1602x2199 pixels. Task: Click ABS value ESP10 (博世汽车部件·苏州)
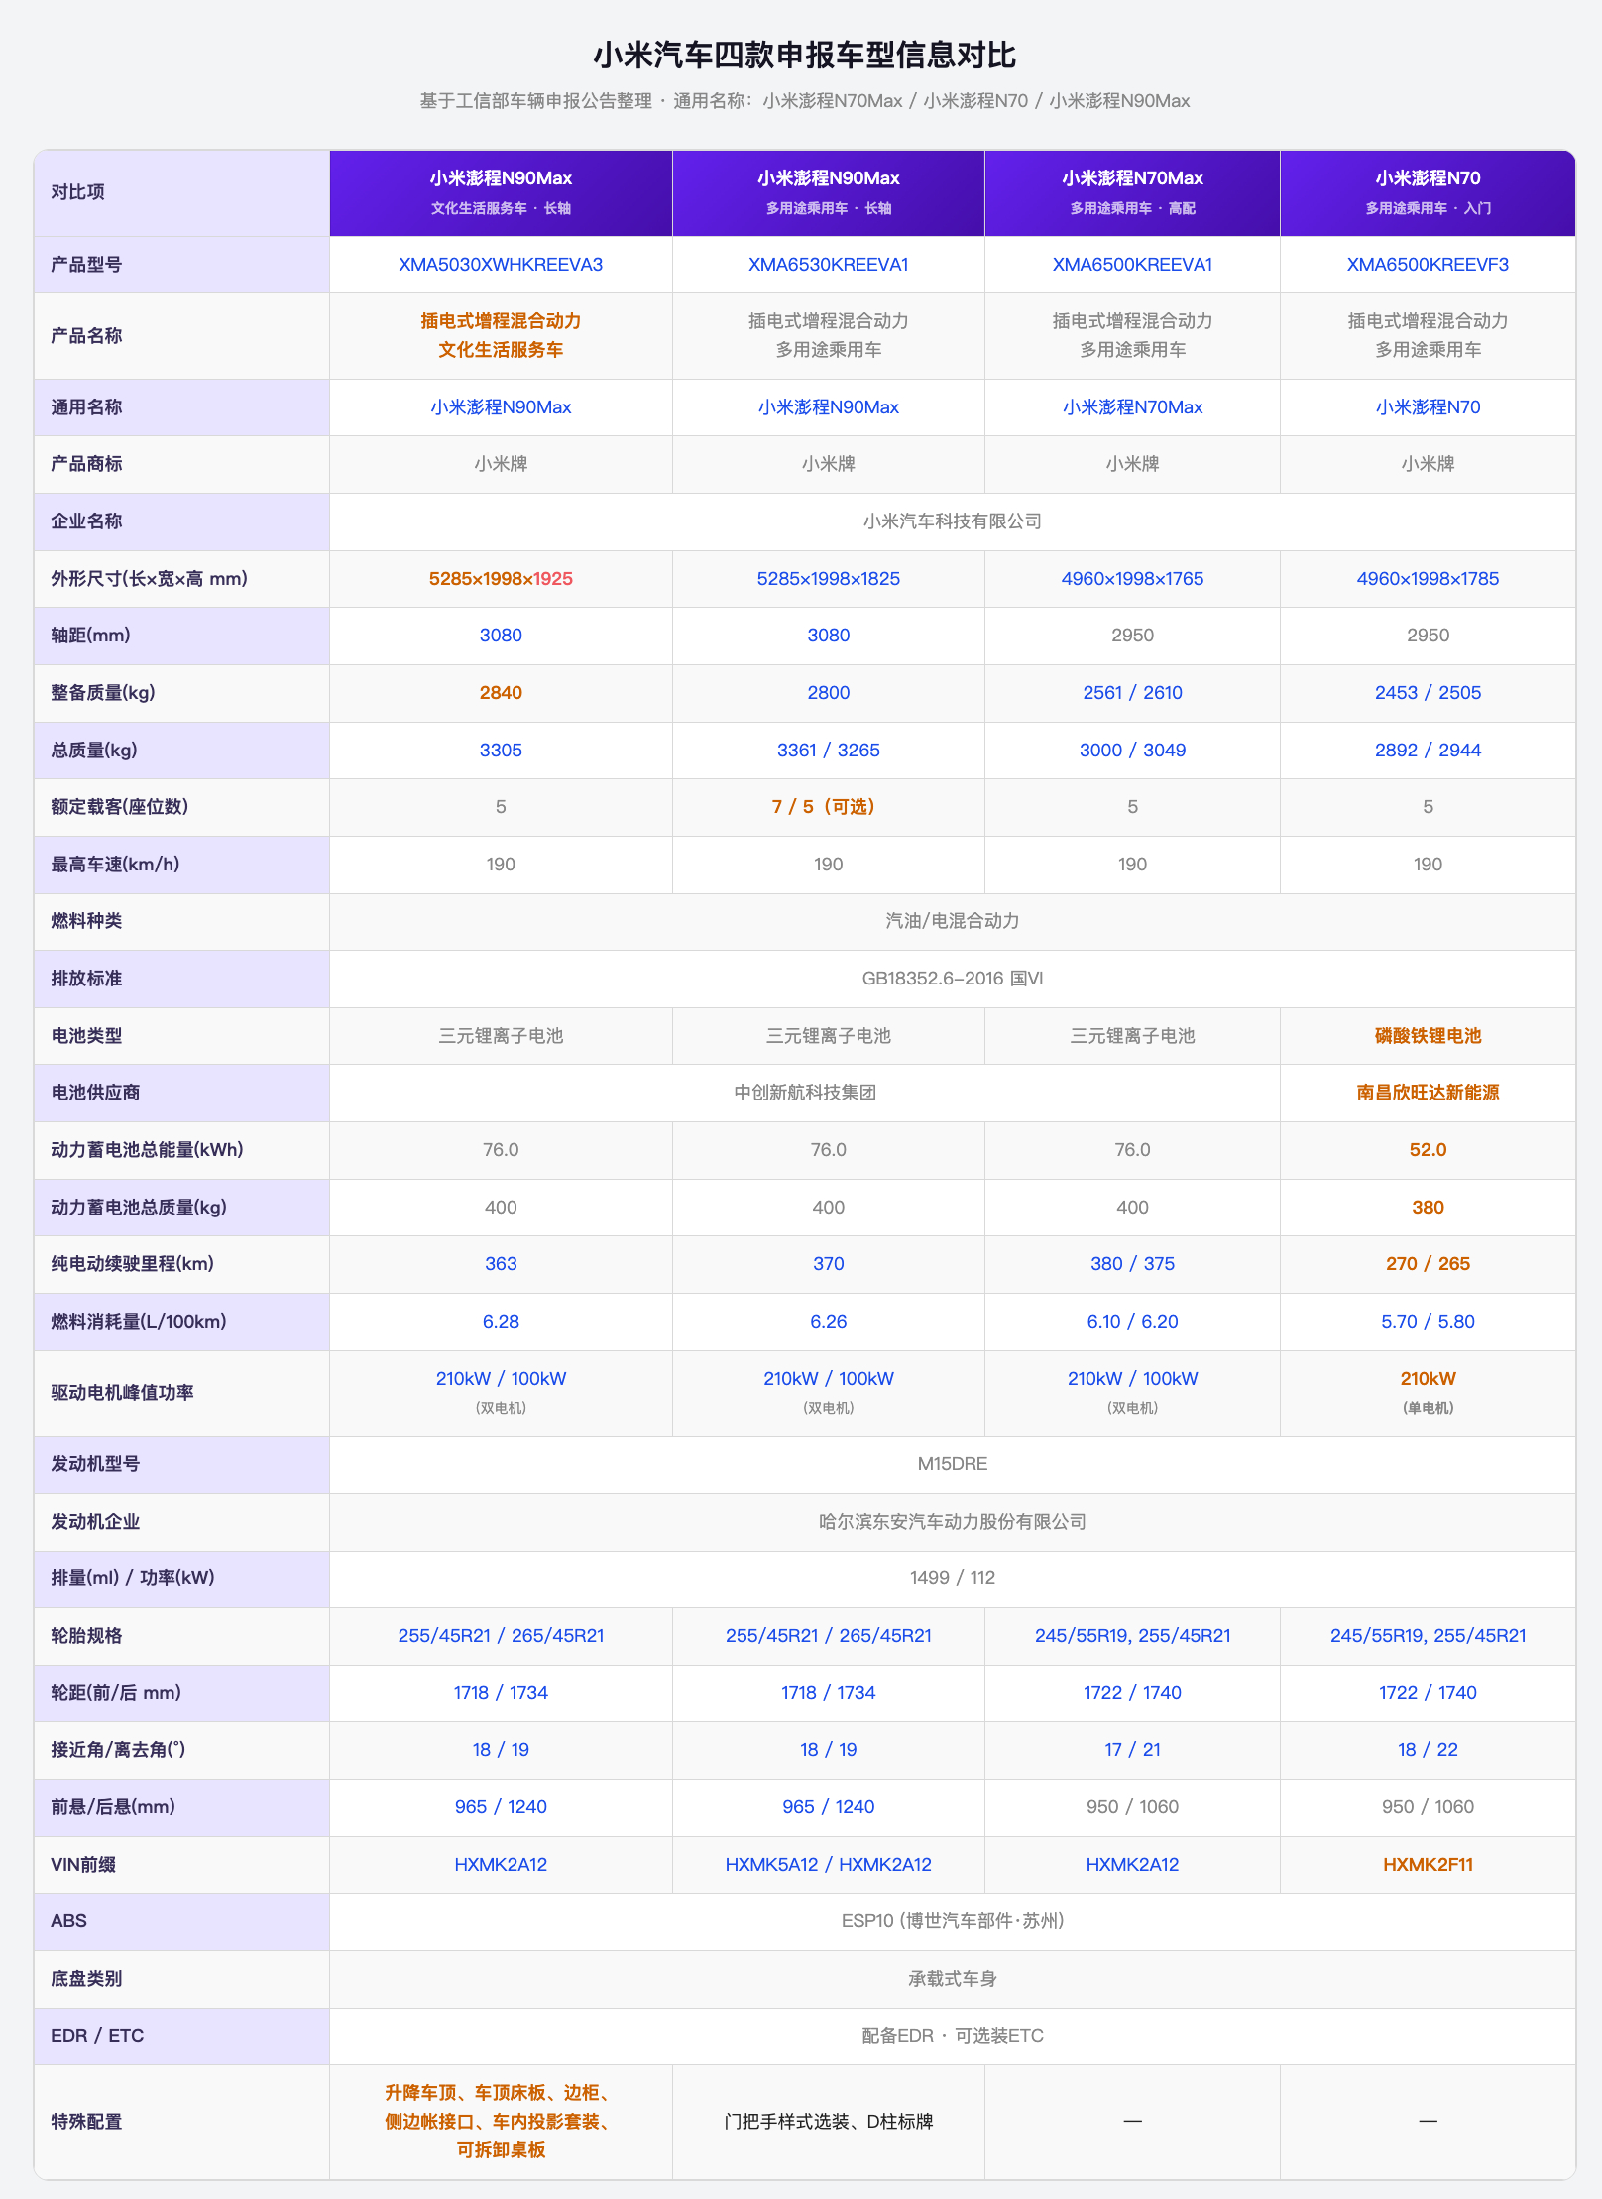[952, 1921]
